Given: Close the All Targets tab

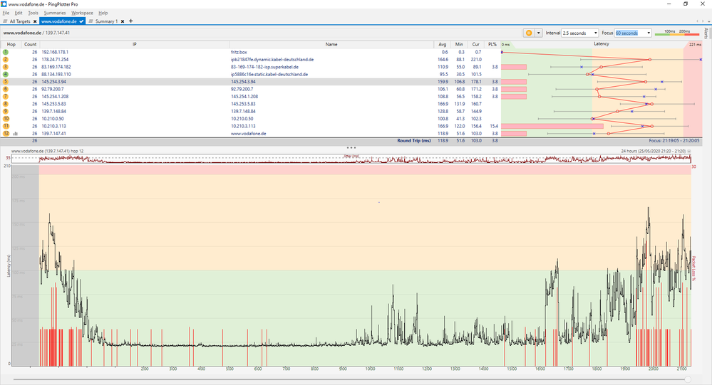Looking at the screenshot, I should (x=34, y=22).
